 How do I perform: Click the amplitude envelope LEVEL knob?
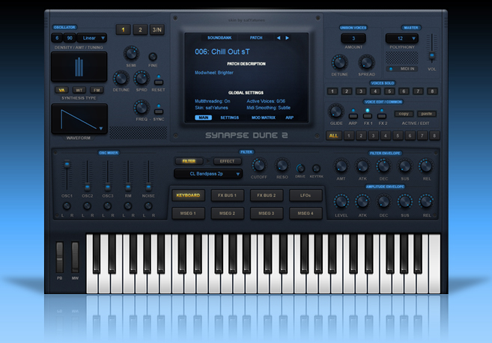click(341, 201)
